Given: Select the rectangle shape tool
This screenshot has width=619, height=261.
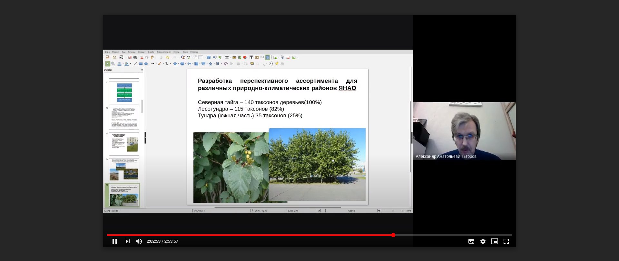Looking at the screenshot, I should (x=141, y=64).
